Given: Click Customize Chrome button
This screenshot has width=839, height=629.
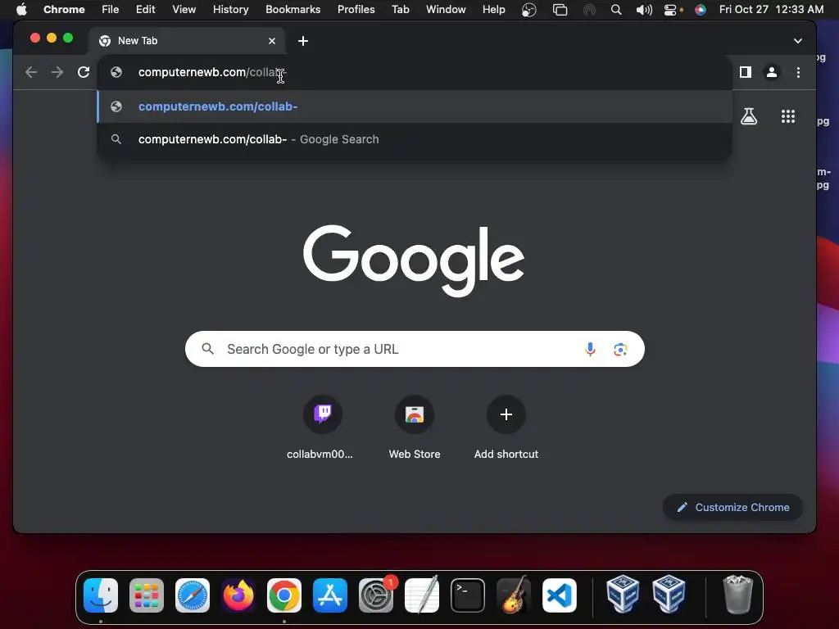Looking at the screenshot, I should [x=733, y=507].
